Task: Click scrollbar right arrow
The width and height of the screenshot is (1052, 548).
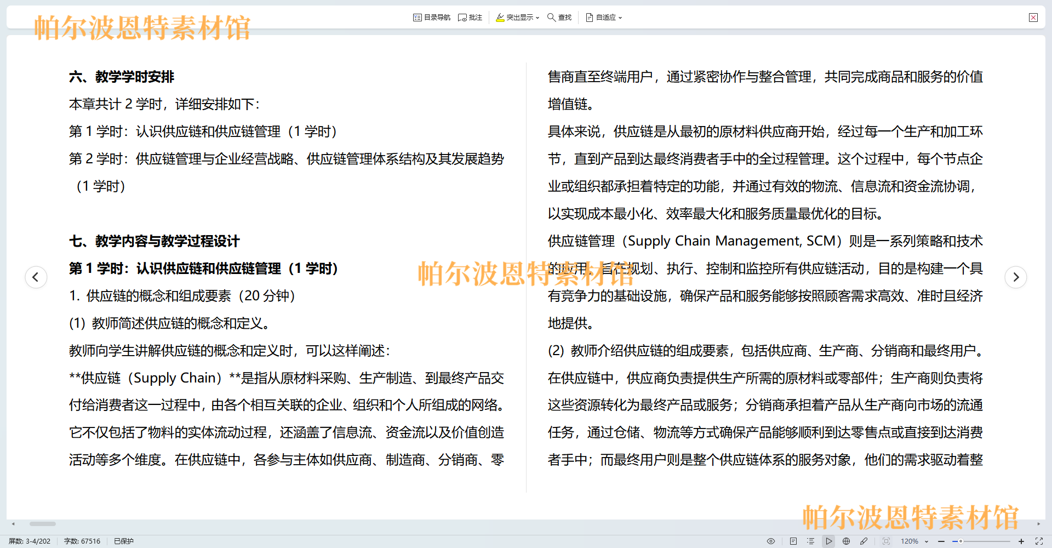Action: pyautogui.click(x=1038, y=524)
